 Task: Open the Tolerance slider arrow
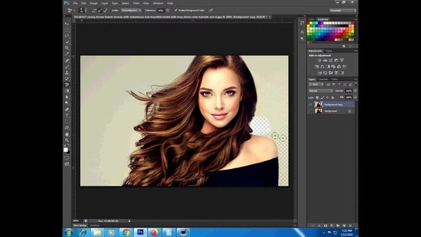168,11
